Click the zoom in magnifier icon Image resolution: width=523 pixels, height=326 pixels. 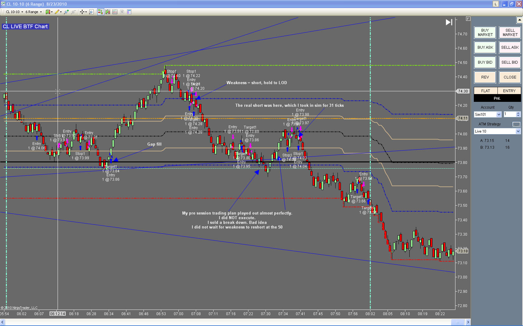click(66, 12)
